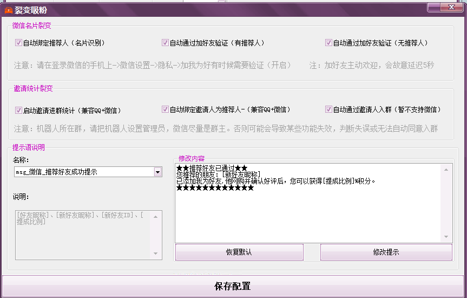Click the 裂变吸粉 title bar text

pos(32,9)
